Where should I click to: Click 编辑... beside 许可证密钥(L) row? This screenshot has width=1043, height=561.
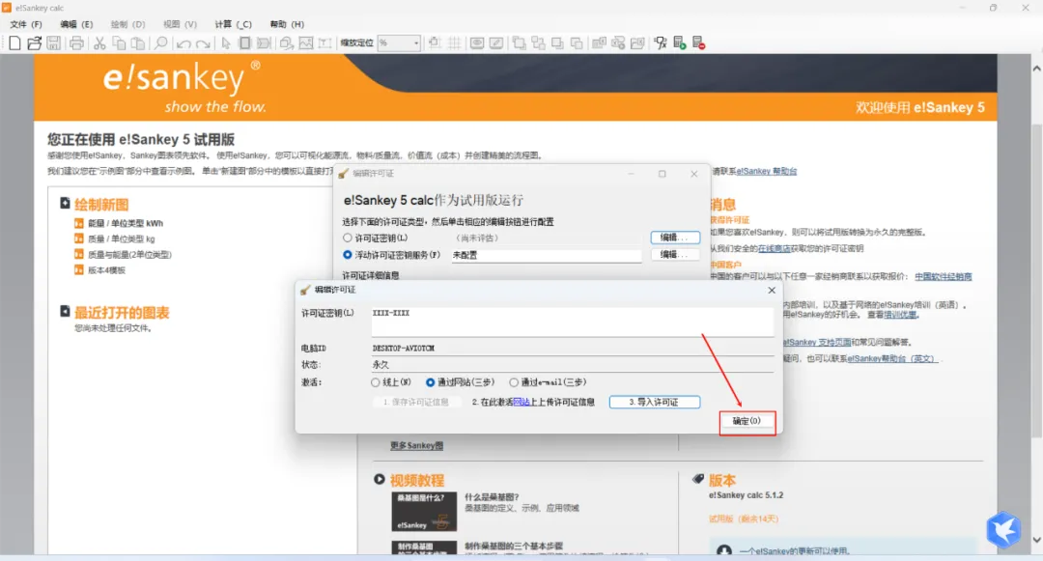674,238
